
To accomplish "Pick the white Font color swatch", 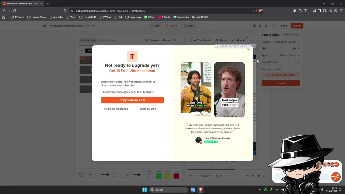I will coord(151,176).
